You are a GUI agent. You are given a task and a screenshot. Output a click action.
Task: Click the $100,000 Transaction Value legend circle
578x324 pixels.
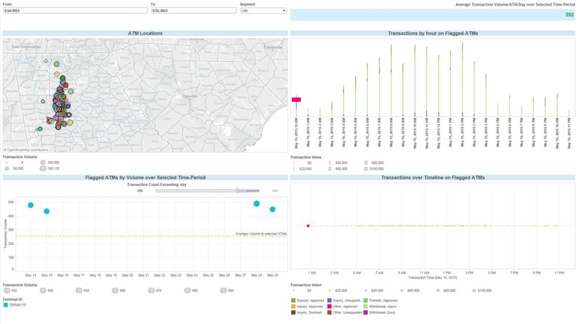pos(474,291)
